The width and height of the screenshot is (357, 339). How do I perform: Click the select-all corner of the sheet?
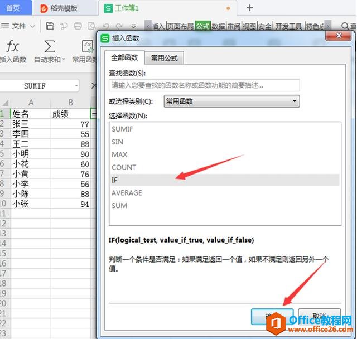(x=5, y=103)
